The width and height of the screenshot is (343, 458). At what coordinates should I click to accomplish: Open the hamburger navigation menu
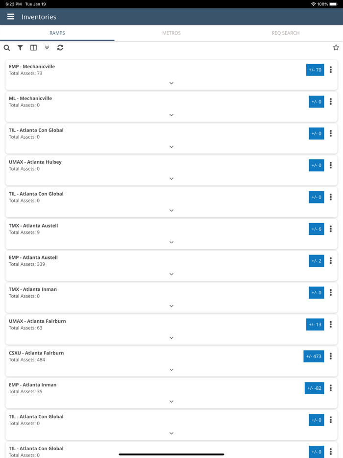click(11, 17)
